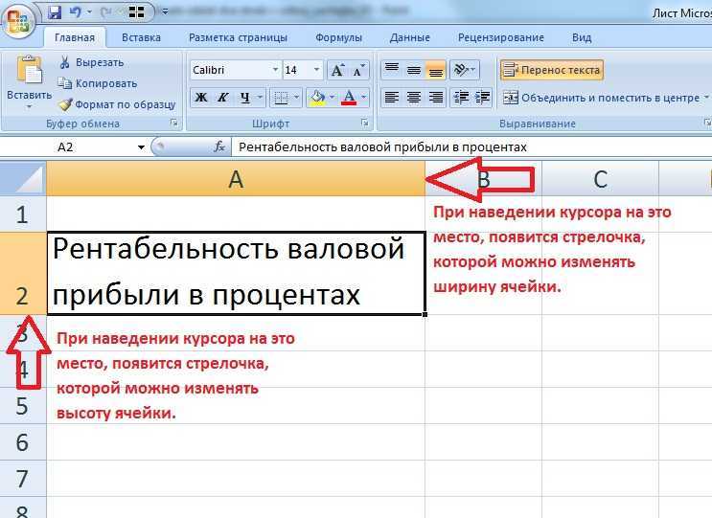Center cell text horizontally

point(414,98)
